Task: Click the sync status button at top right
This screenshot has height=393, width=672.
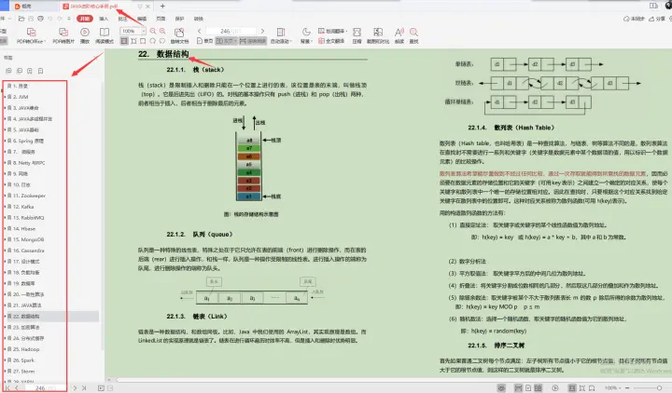Action: point(635,19)
